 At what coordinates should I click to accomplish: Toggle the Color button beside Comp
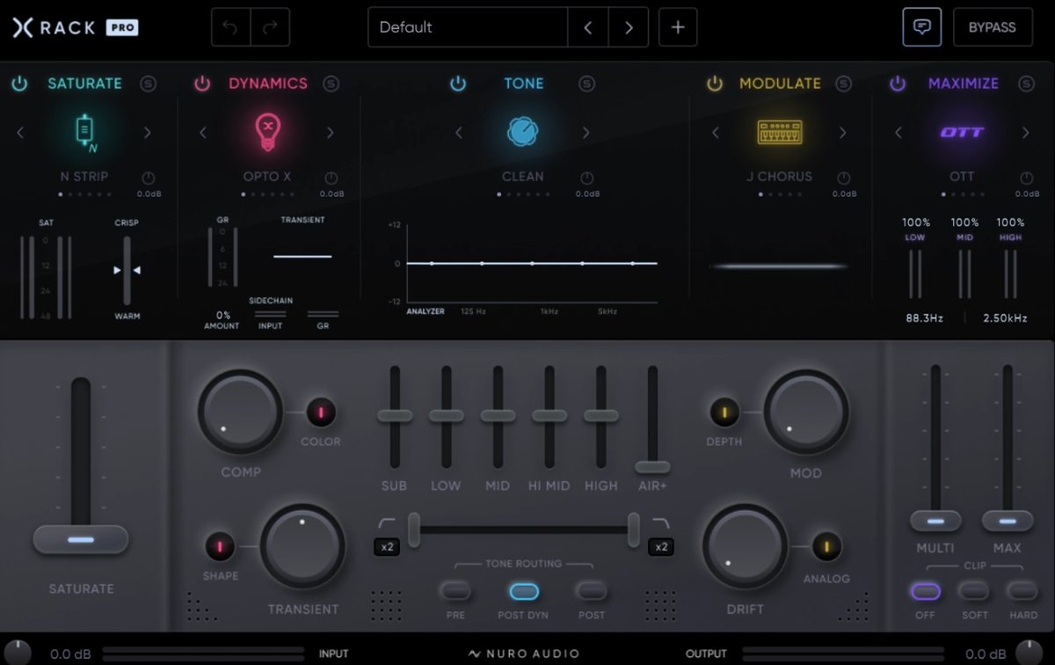pyautogui.click(x=321, y=412)
